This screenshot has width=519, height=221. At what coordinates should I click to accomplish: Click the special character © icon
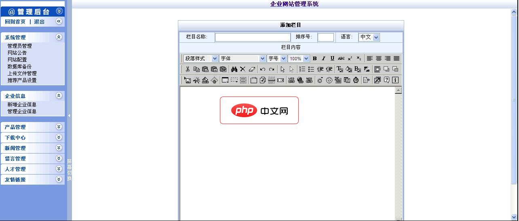(320, 80)
